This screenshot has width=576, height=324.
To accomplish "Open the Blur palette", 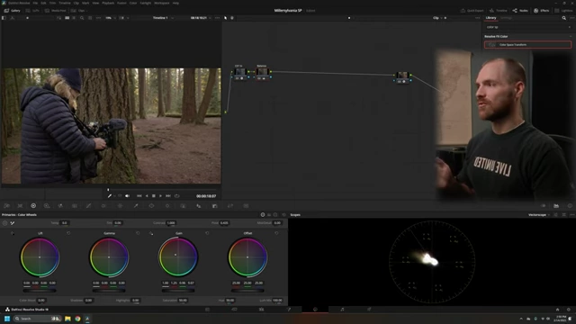I will [199, 206].
